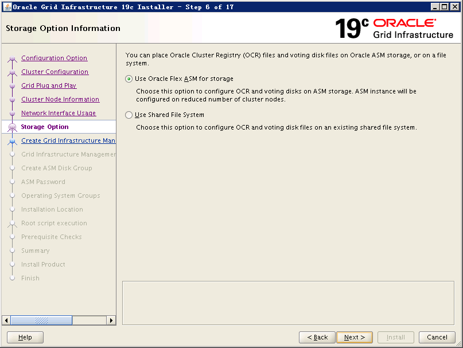Cancel the installer
Viewport: 463px width, 348px height.
click(x=437, y=337)
